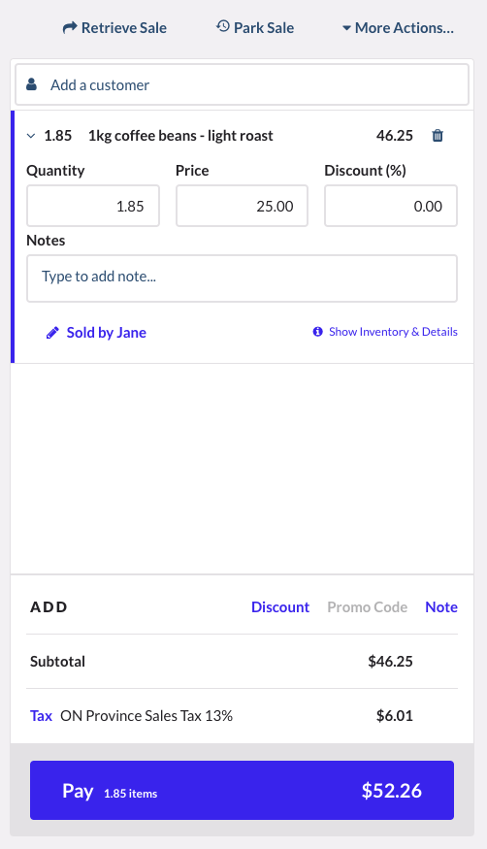The height and width of the screenshot is (849, 487).
Task: Click the More Actions caret arrow
Action: coord(347,28)
